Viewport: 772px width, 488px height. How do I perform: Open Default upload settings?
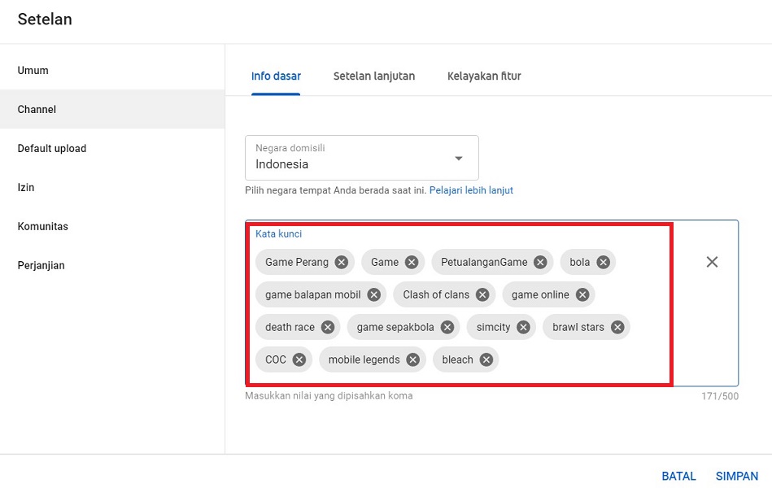(x=112, y=148)
